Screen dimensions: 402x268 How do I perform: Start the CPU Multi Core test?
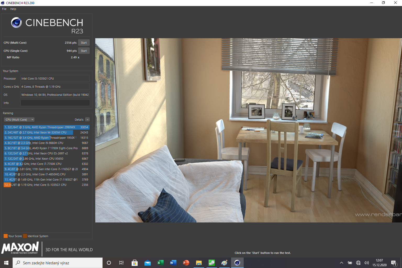[x=84, y=43]
